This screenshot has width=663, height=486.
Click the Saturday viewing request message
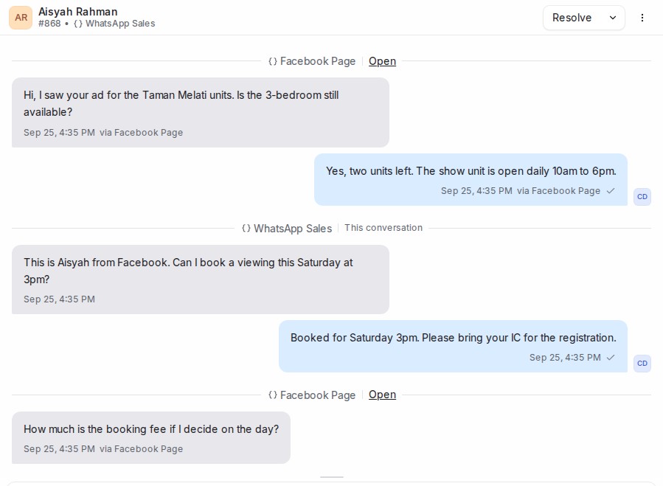[201, 280]
